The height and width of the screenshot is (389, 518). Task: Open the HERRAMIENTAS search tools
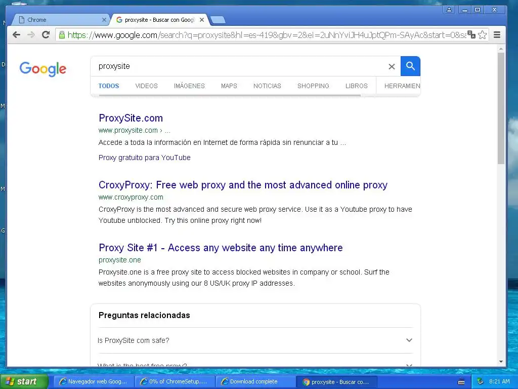point(402,86)
